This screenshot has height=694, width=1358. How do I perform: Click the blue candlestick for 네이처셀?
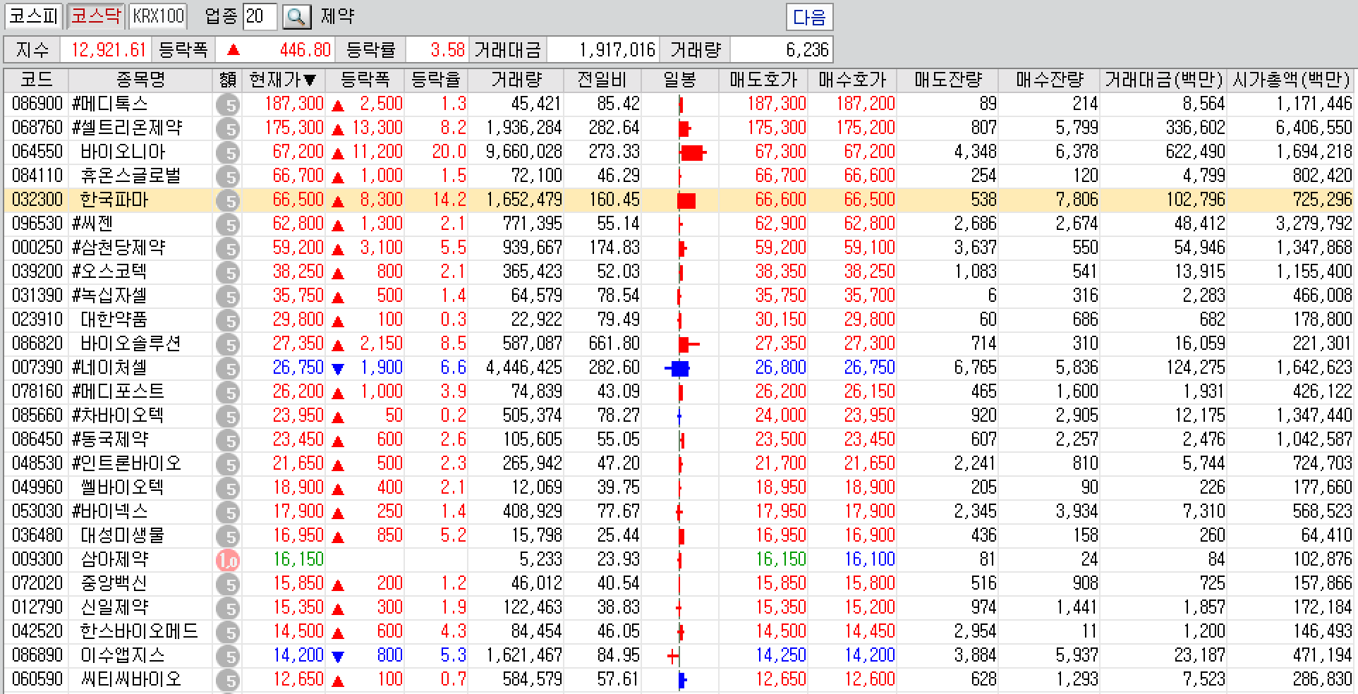(x=677, y=368)
